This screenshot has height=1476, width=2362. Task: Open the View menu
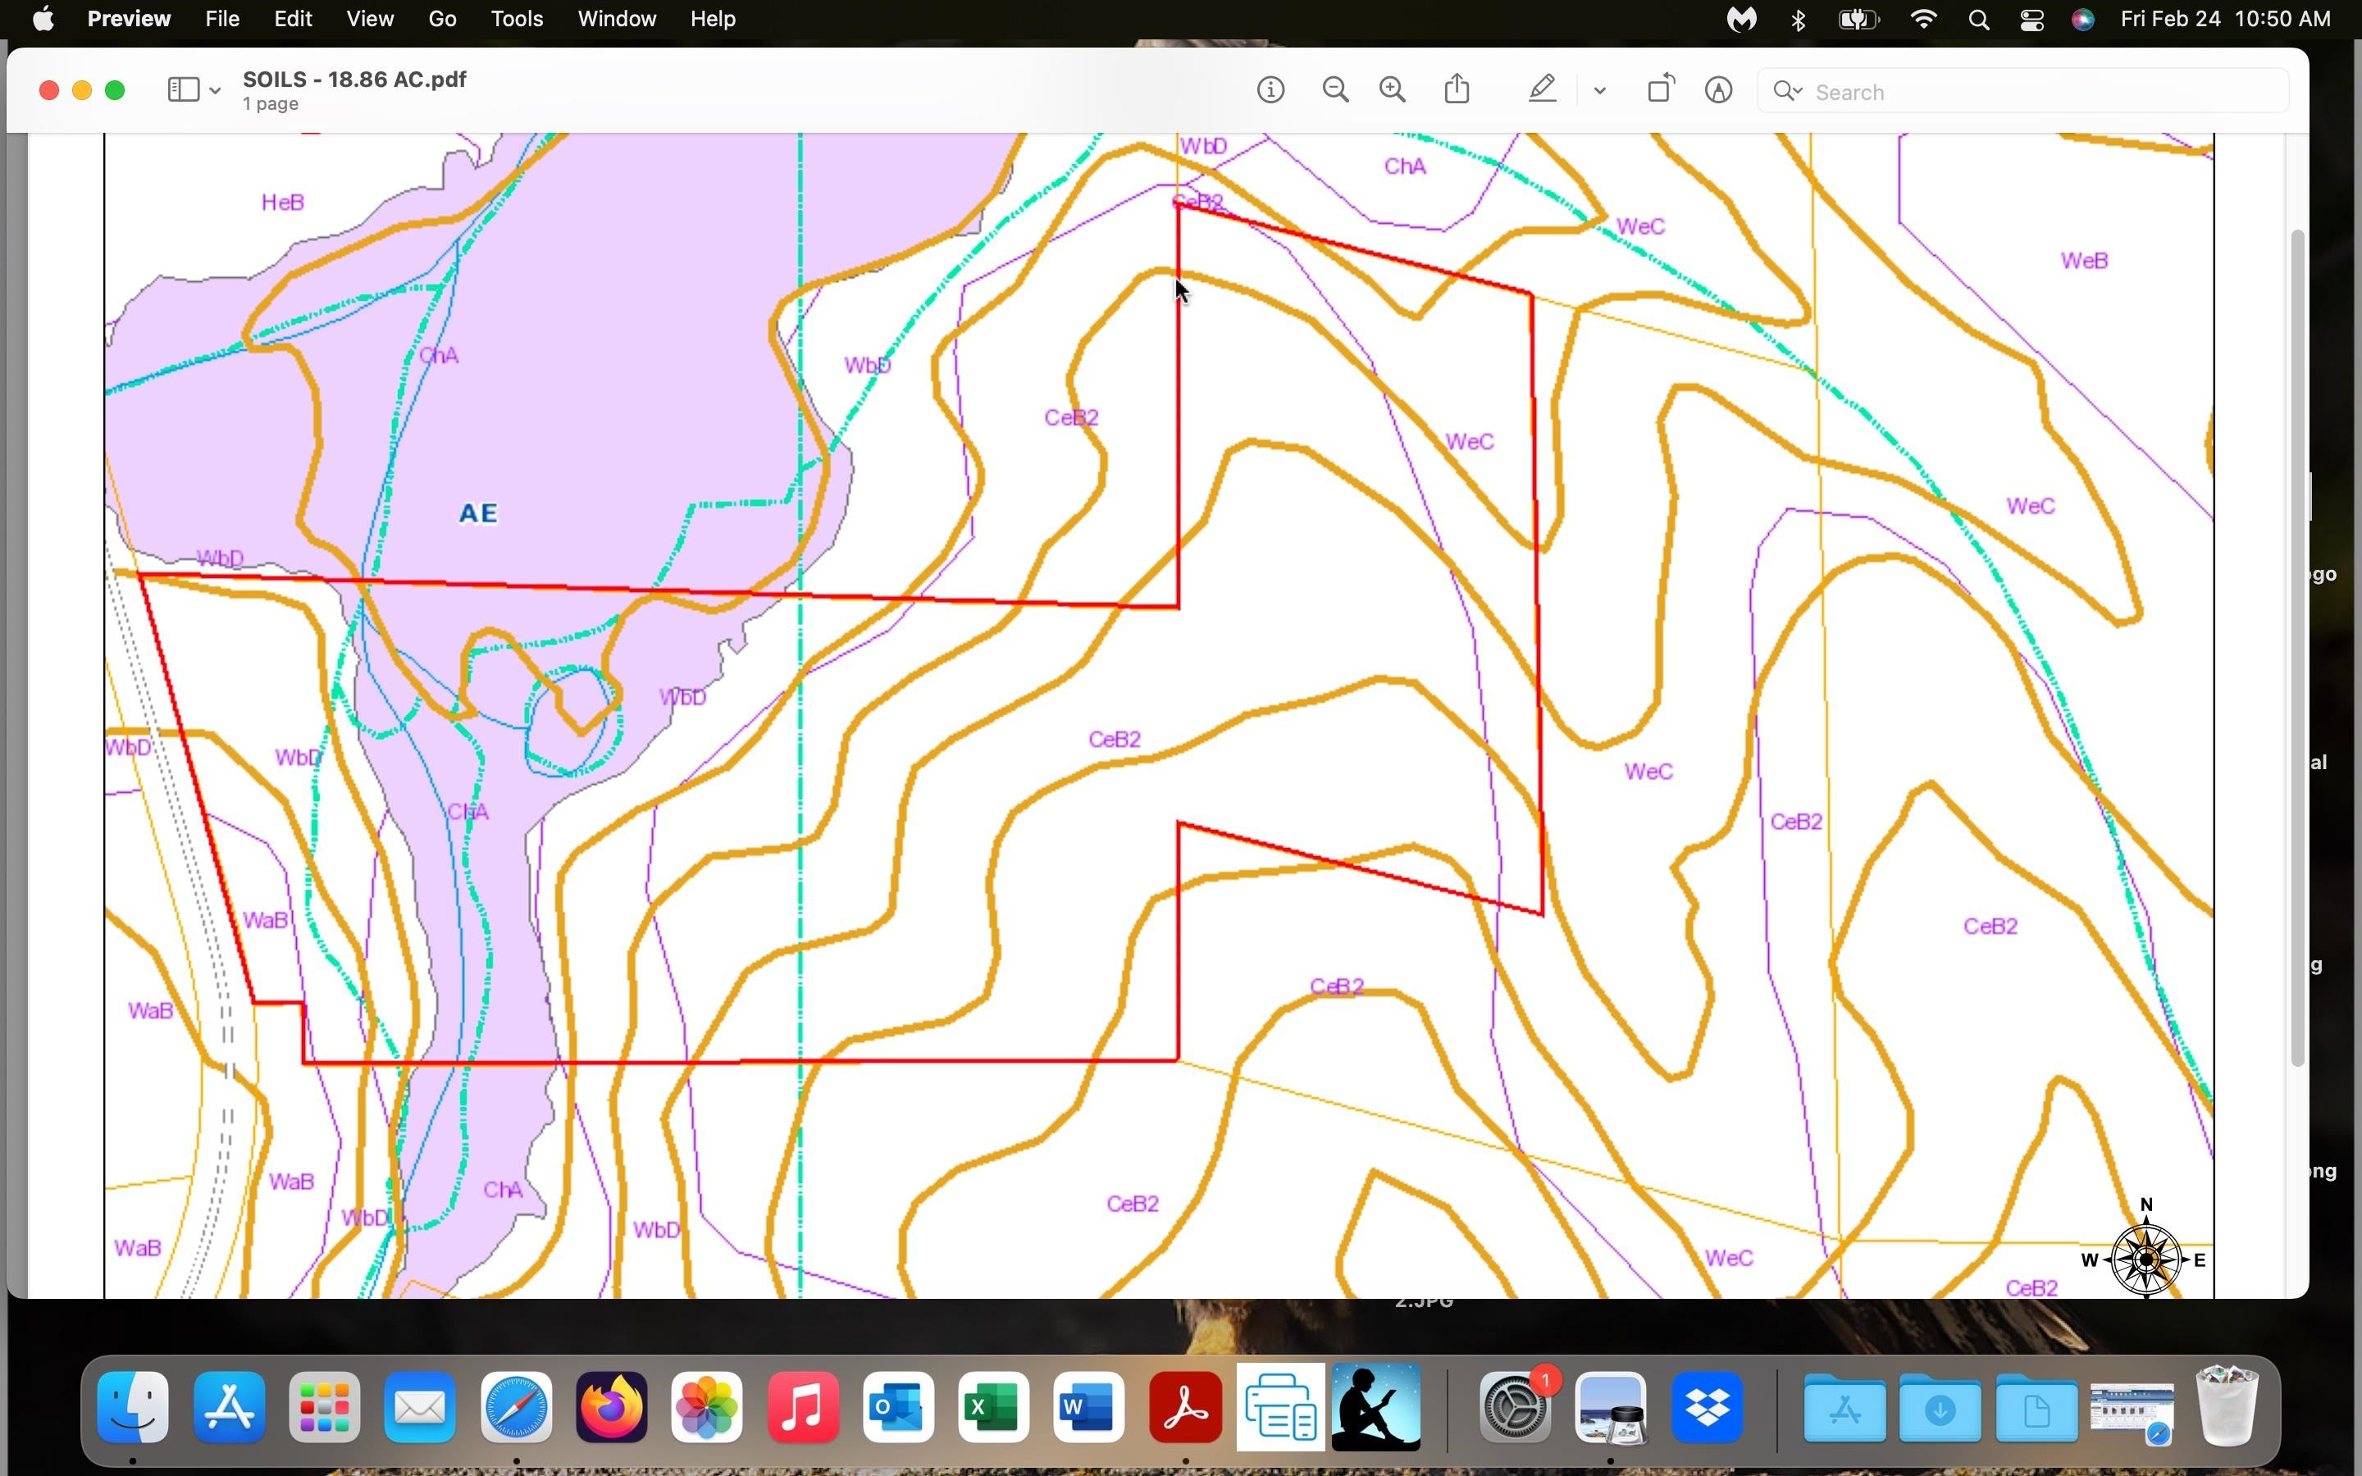click(370, 19)
